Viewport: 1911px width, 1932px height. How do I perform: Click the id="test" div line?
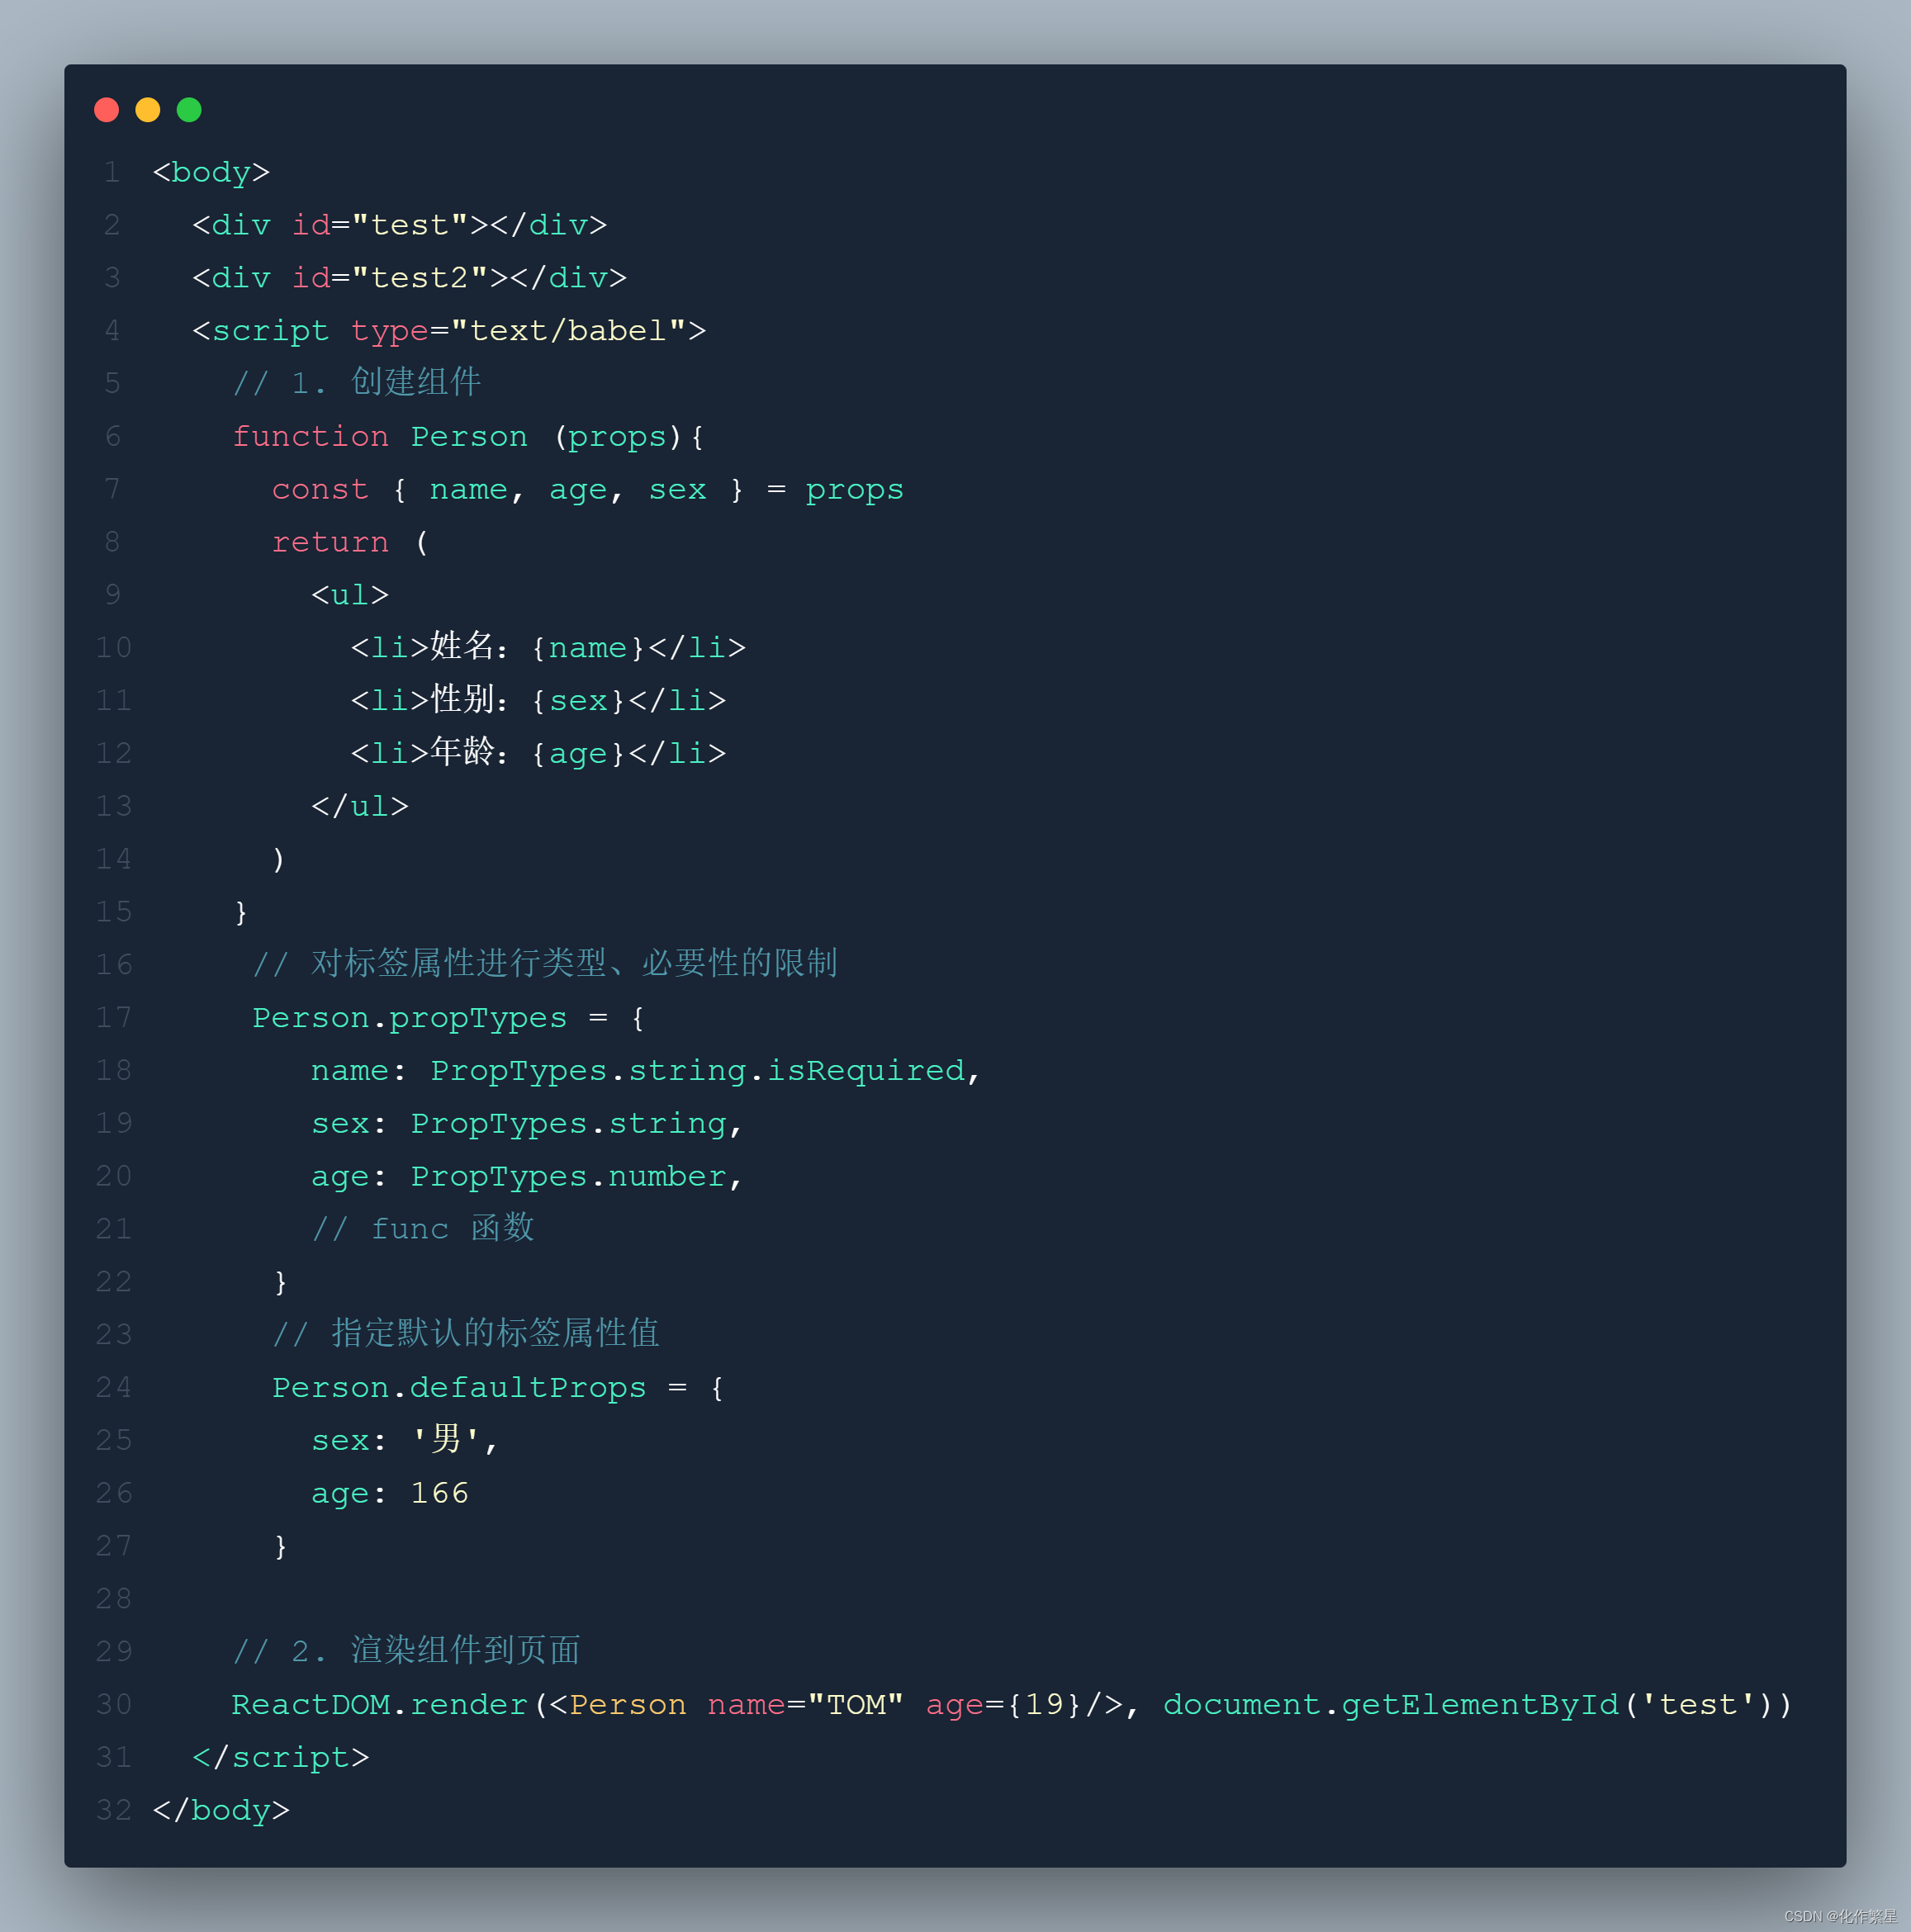click(x=399, y=225)
